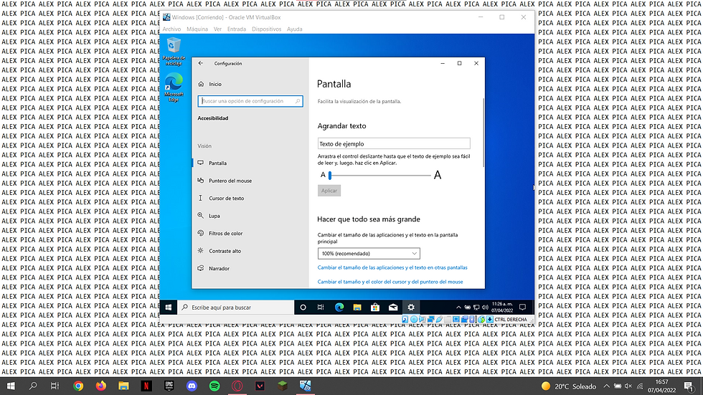
Task: Open Valorant from host taskbar
Action: [x=260, y=386]
